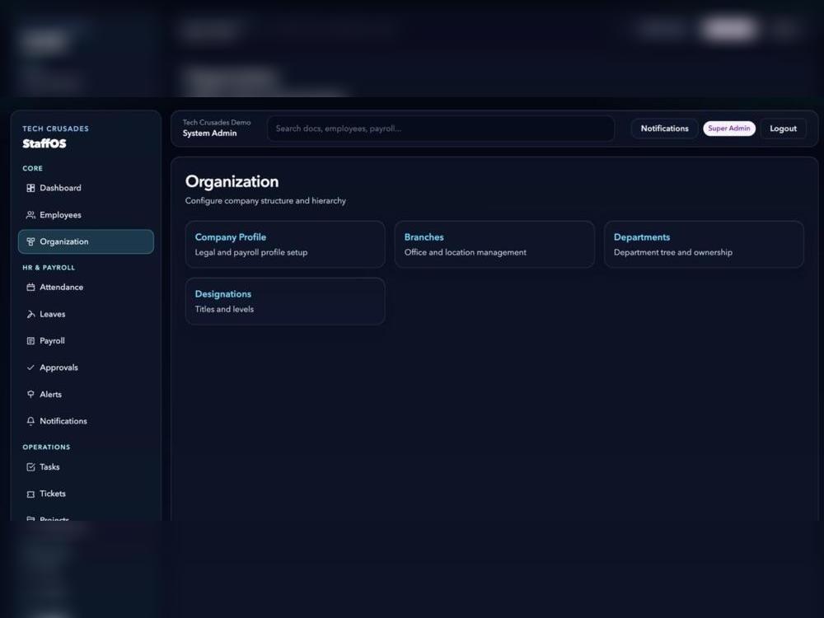The width and height of the screenshot is (824, 618).
Task: Click the Notifications bell icon in sidebar
Action: coord(30,421)
